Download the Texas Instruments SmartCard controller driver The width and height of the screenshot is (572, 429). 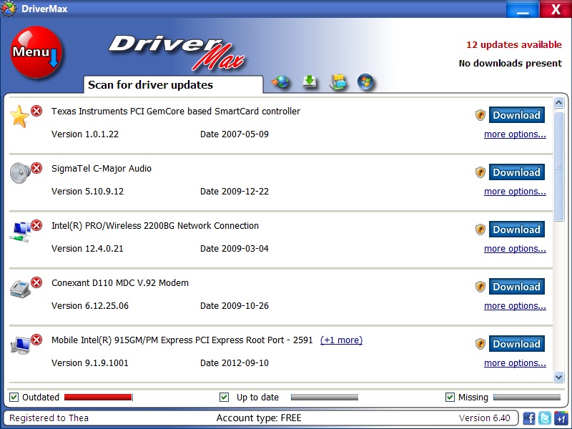(x=516, y=115)
